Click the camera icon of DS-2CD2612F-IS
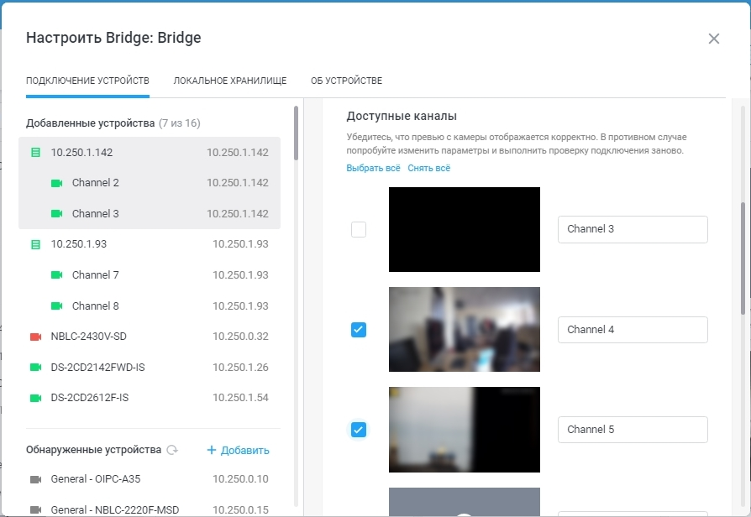The width and height of the screenshot is (751, 517). 35,399
